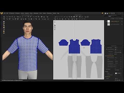Image resolution: width=124 pixels, height=93 pixels.
Task: Select the left sleeve pattern piece
Action: coord(63,43)
